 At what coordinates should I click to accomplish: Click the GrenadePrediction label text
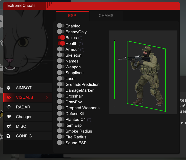pyautogui.click(x=82, y=85)
